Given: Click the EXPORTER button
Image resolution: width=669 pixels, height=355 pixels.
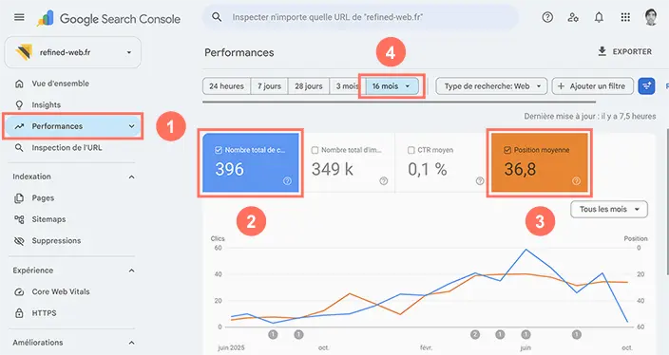Looking at the screenshot, I should [x=624, y=51].
